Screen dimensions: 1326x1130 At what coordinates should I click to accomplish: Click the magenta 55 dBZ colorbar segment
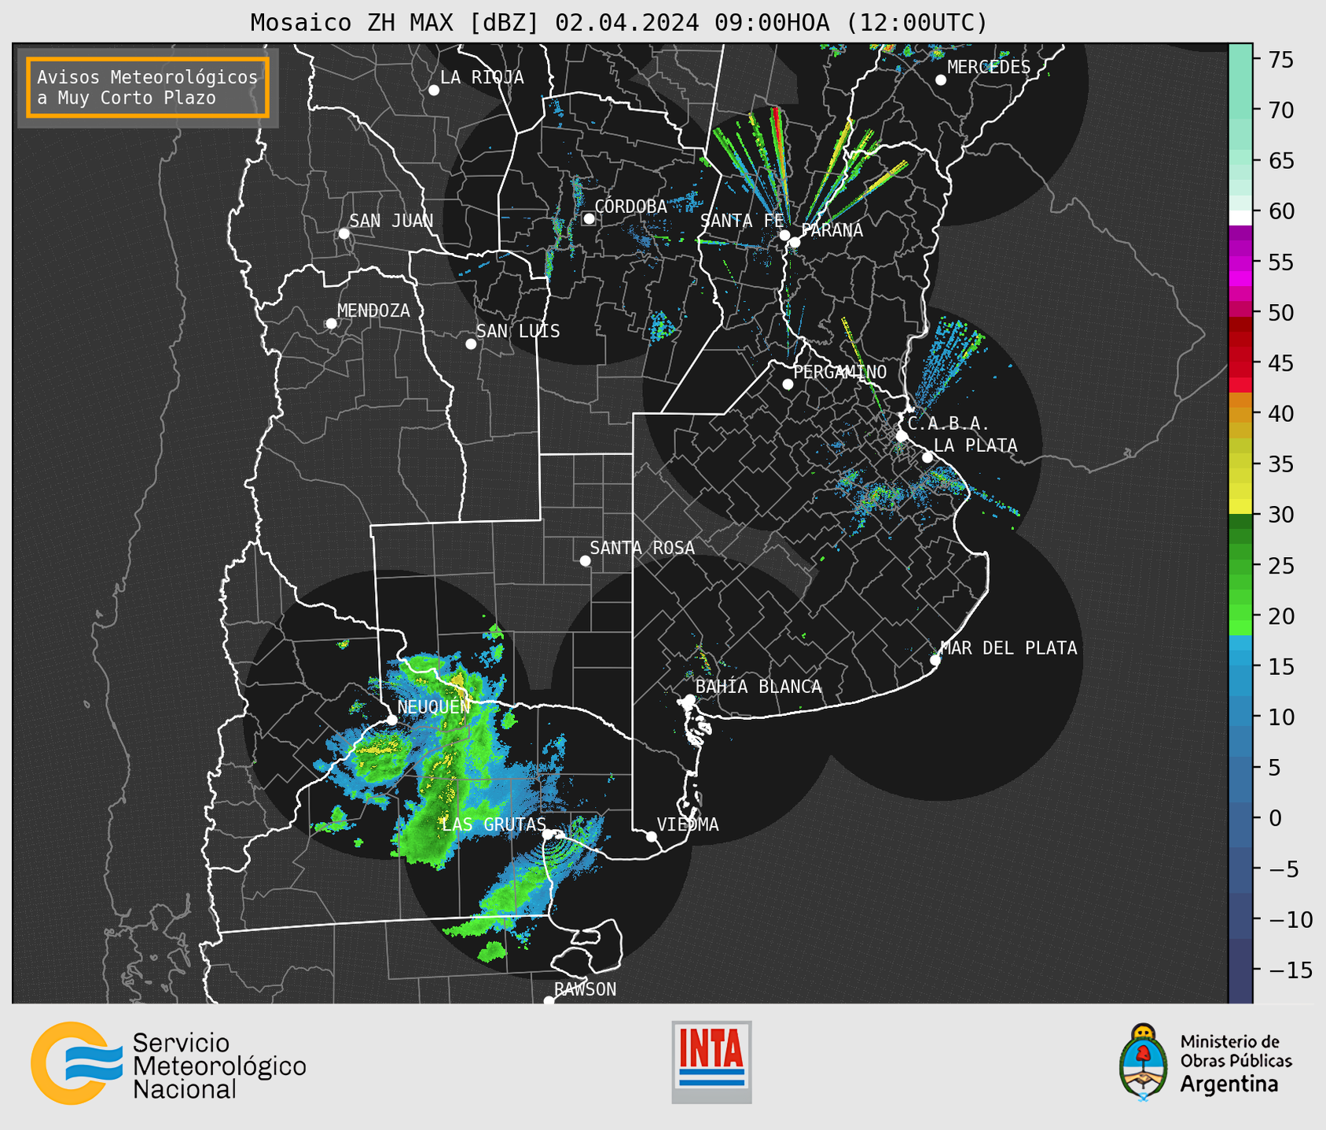[x=1240, y=262]
